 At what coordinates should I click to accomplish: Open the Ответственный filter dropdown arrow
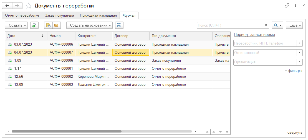pyautogui.click(x=299, y=53)
